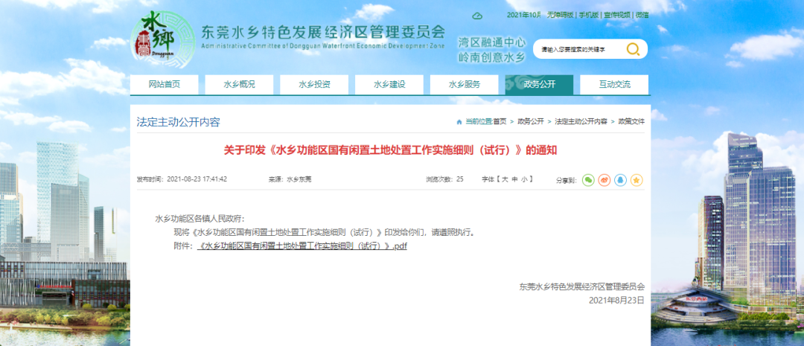Click the signature 东莞水乡特色发展经济区管理委员会
Image resolution: width=804 pixels, height=346 pixels.
coord(581,286)
